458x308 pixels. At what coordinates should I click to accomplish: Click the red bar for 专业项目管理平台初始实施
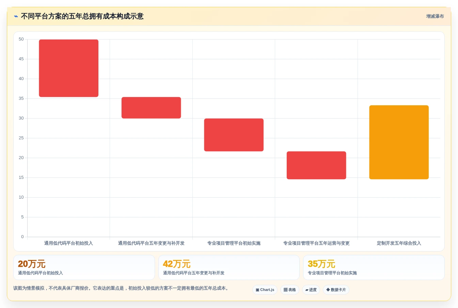click(x=234, y=135)
